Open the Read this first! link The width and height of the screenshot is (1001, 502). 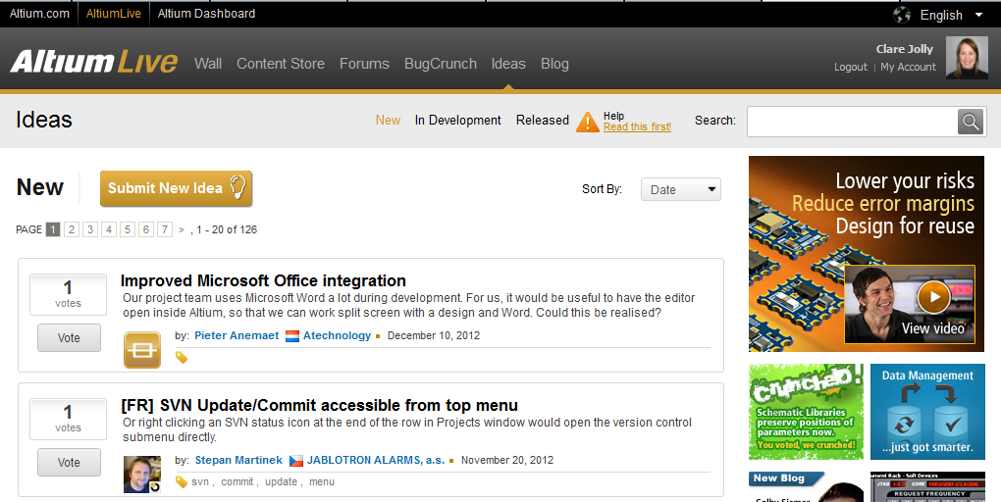(637, 126)
